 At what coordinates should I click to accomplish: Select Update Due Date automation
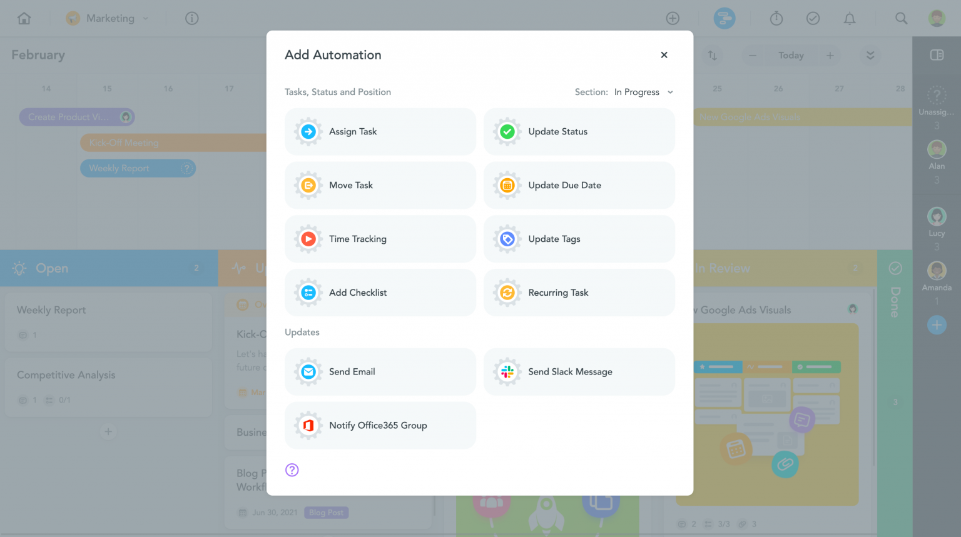click(x=579, y=186)
